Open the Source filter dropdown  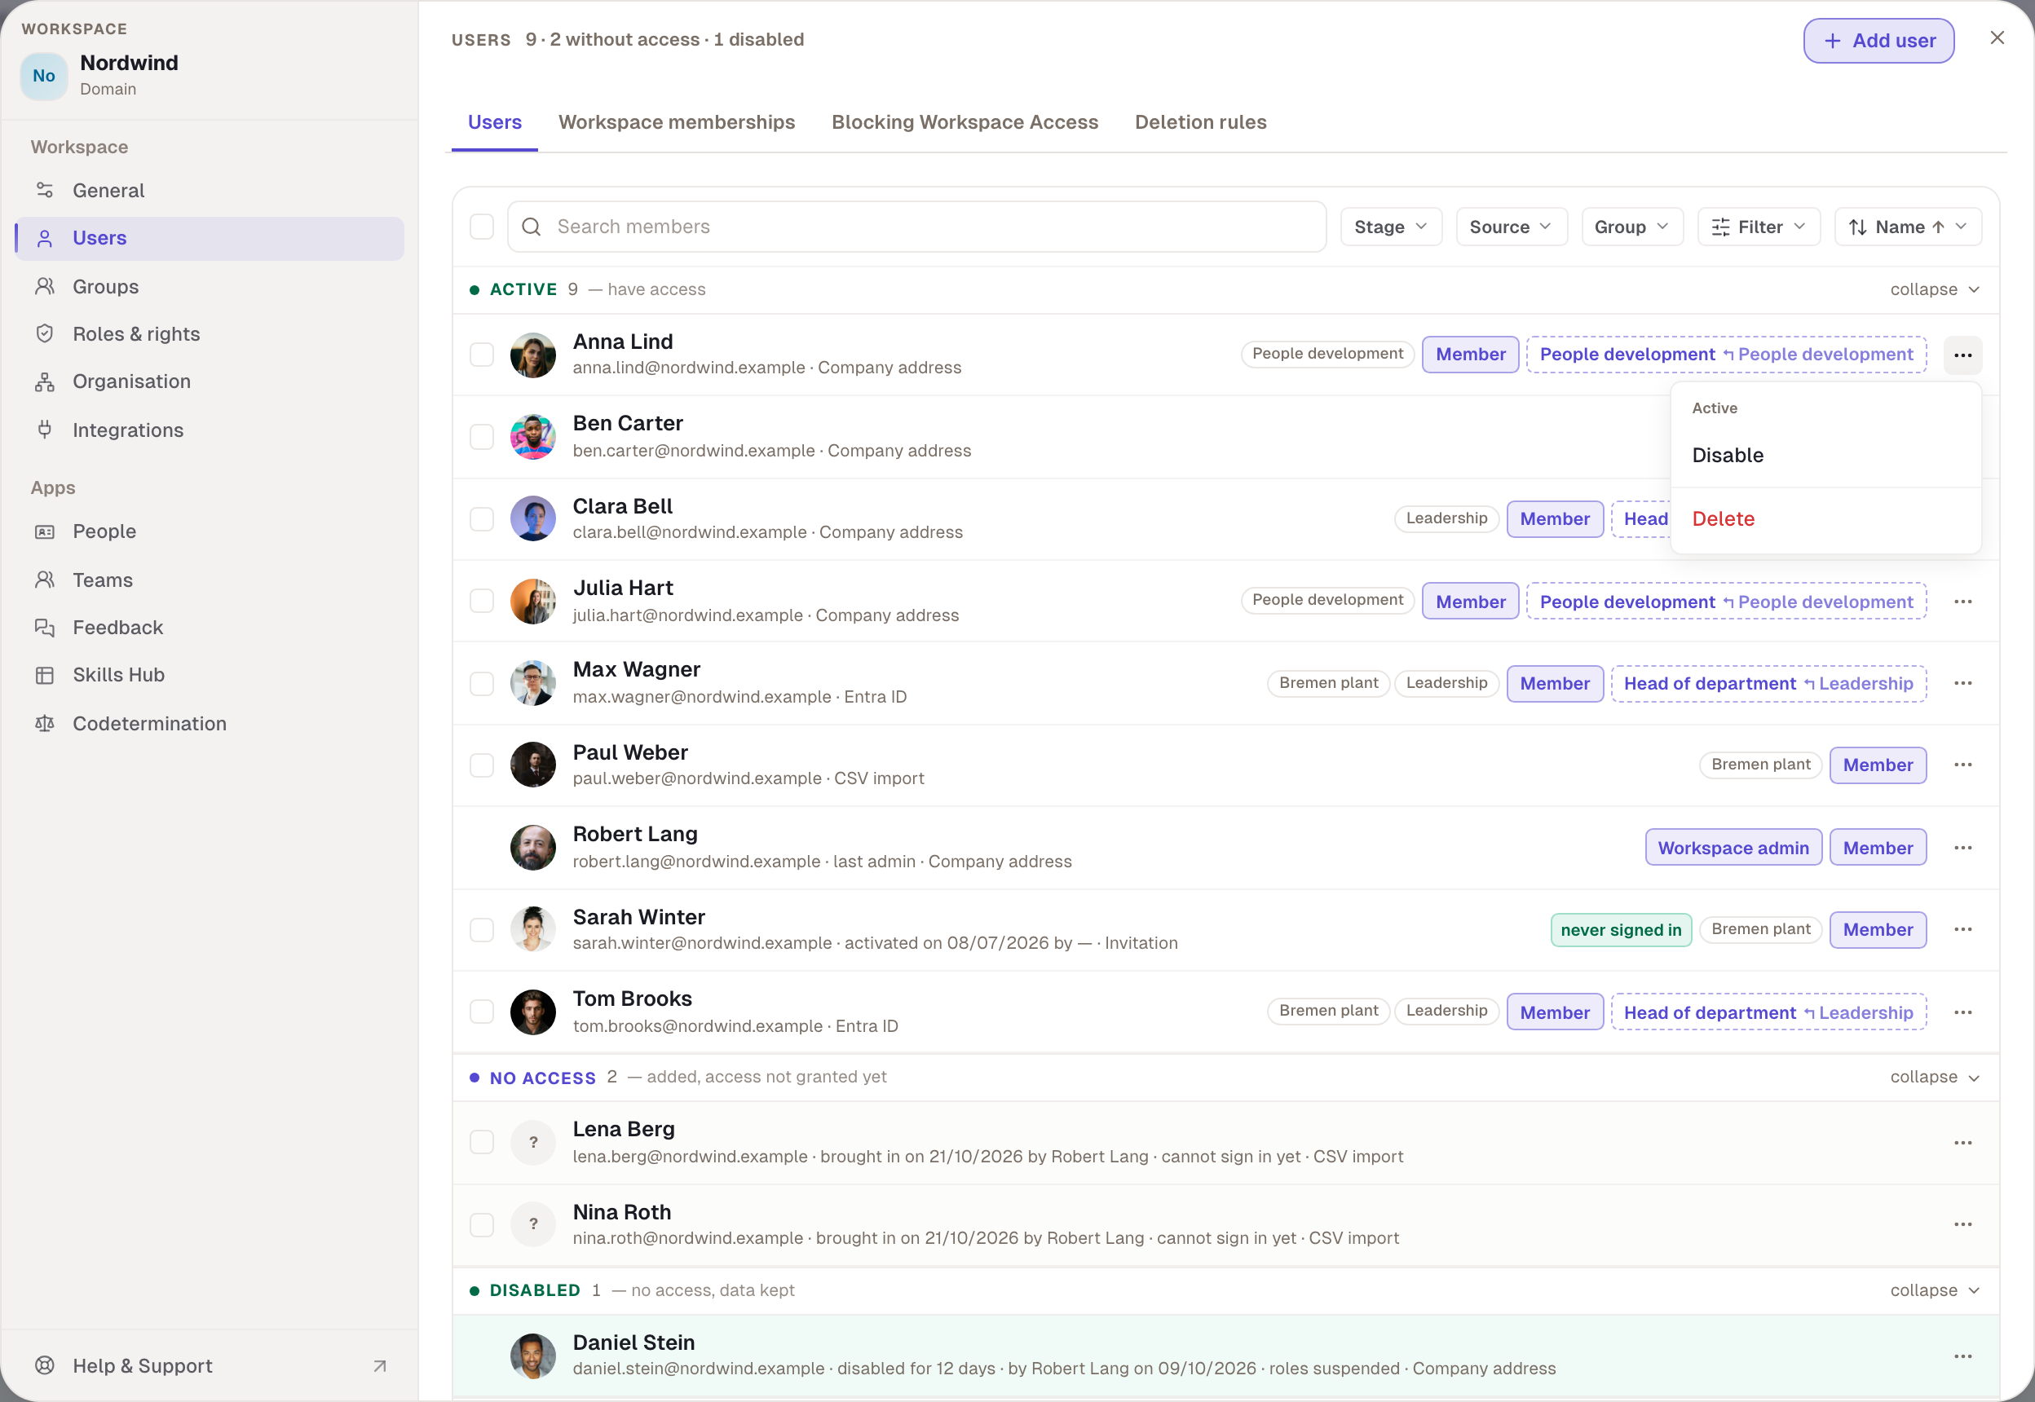1512,227
